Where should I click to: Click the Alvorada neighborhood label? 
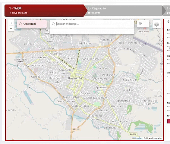click(x=37, y=65)
